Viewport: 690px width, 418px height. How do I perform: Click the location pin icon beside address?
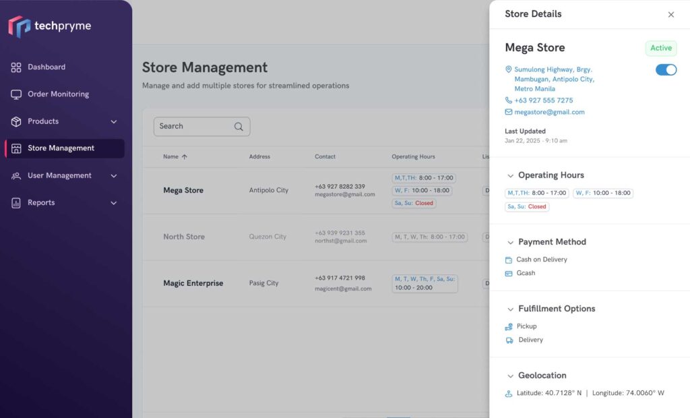509,69
